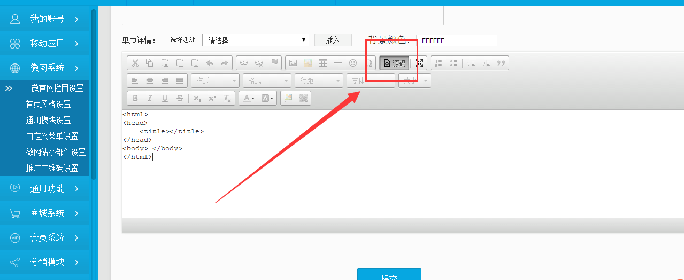The width and height of the screenshot is (684, 280).
Task: Toggle bold formatting (B)
Action: pyautogui.click(x=135, y=98)
